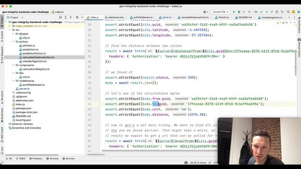Screen dimensions: 301x169
Task: Expand node_modules folder
Action: point(9,26)
